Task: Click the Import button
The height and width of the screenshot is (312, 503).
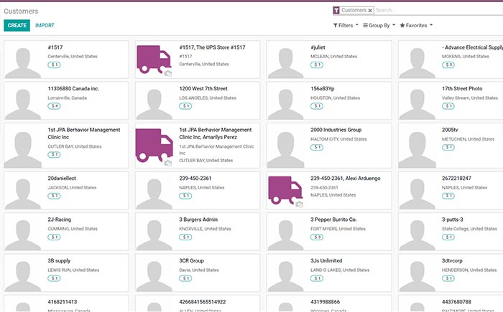Action: [45, 25]
